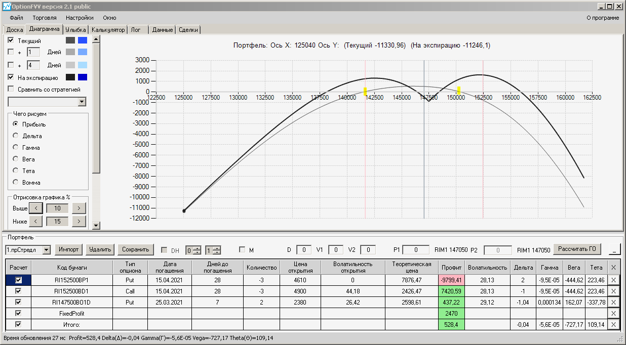Image resolution: width=626 pixels, height=345 pixels.
Task: Increase the DH spinner value
Action: tap(198, 247)
